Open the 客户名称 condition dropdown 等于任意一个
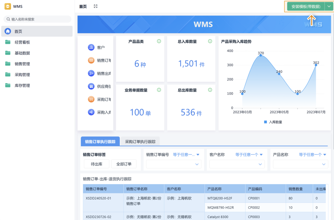Screen dimensions: 334x220 pyautogui.click(x=249, y=155)
